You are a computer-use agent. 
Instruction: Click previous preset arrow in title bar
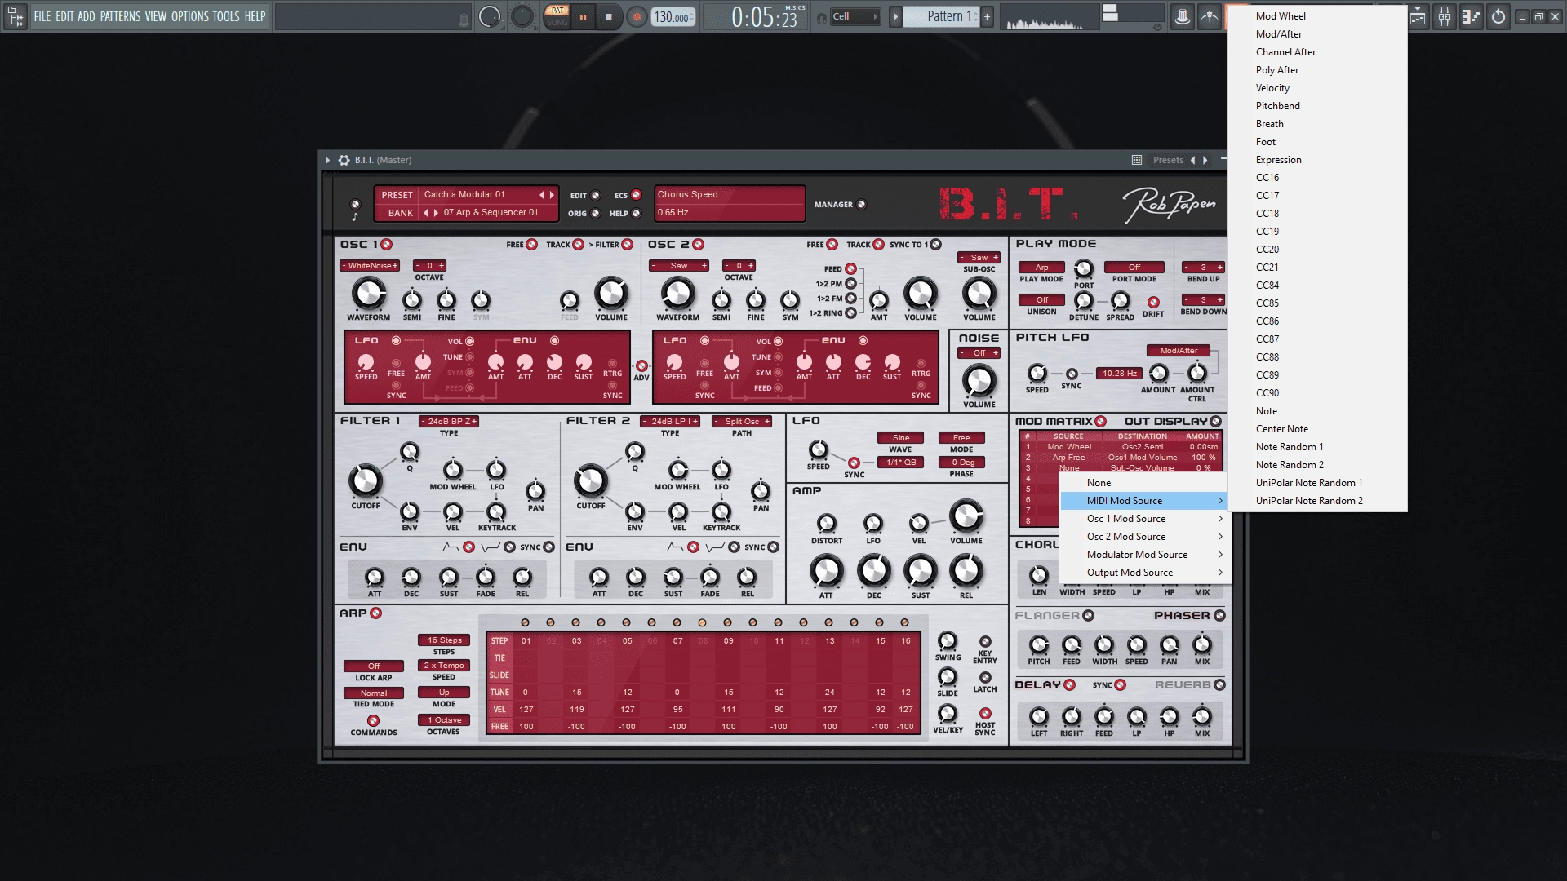pyautogui.click(x=1192, y=160)
